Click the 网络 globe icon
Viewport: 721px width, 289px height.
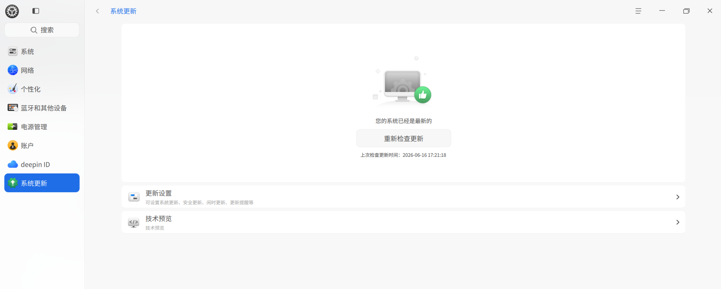13,70
